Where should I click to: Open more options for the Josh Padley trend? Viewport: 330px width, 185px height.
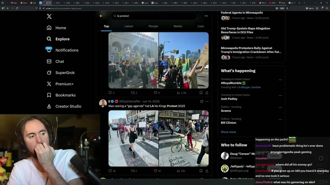pyautogui.click(x=280, y=96)
